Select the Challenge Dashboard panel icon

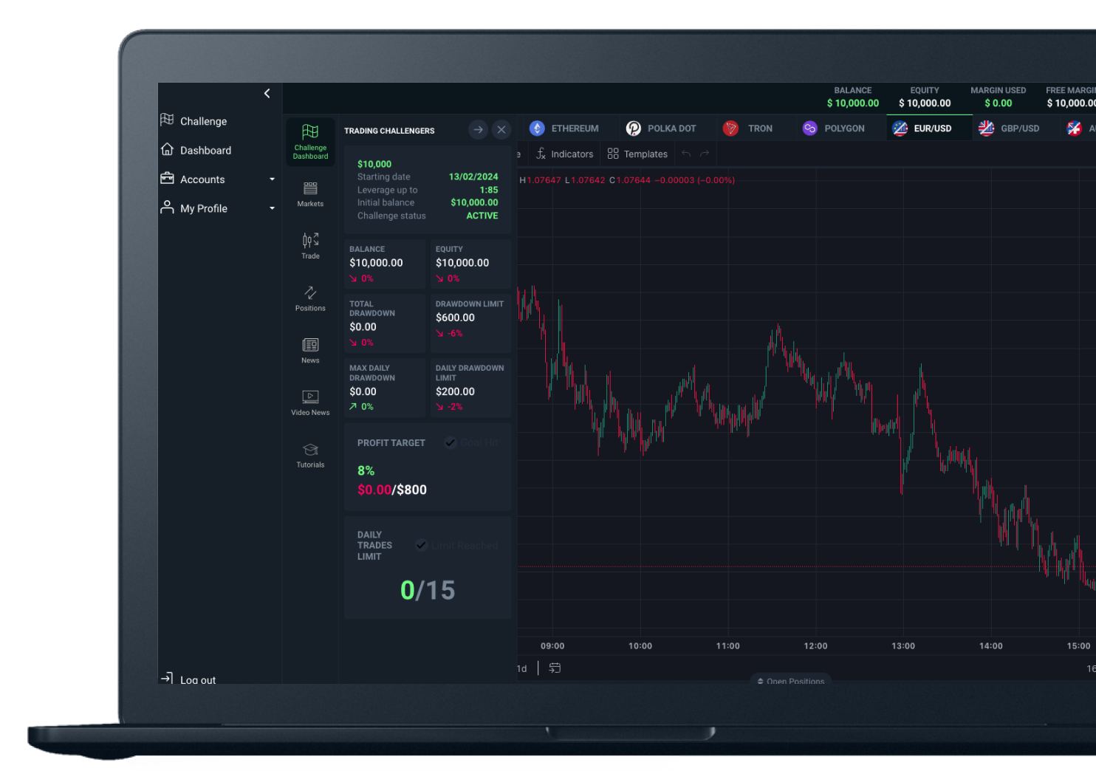pyautogui.click(x=310, y=142)
